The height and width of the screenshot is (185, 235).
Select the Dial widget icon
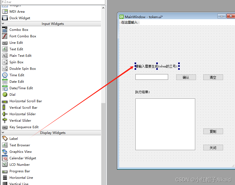(x=5, y=94)
